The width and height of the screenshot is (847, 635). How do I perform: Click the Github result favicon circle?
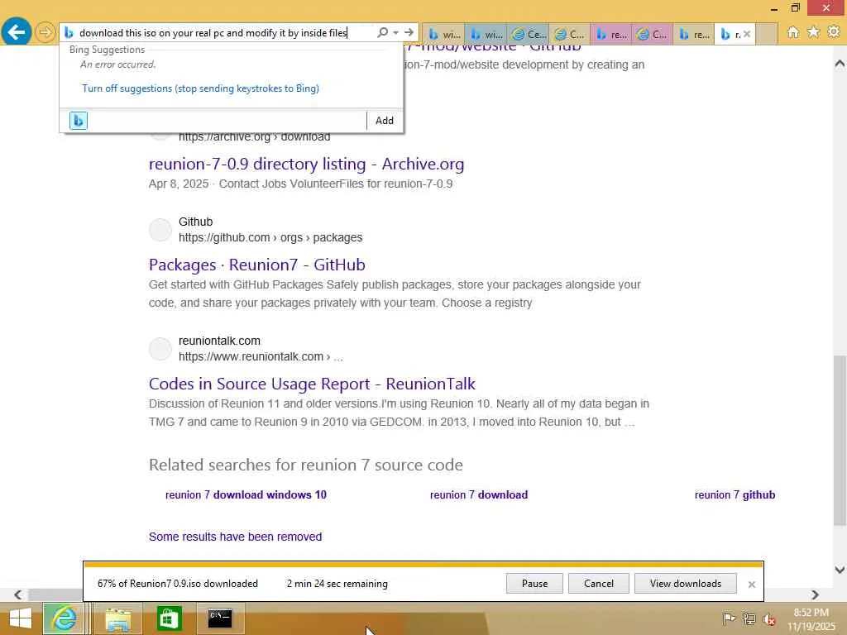pyautogui.click(x=160, y=230)
